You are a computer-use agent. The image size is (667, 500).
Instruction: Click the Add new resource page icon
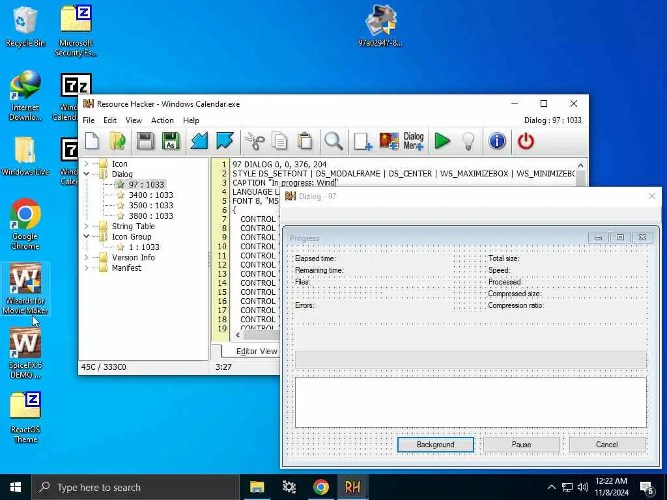(363, 141)
